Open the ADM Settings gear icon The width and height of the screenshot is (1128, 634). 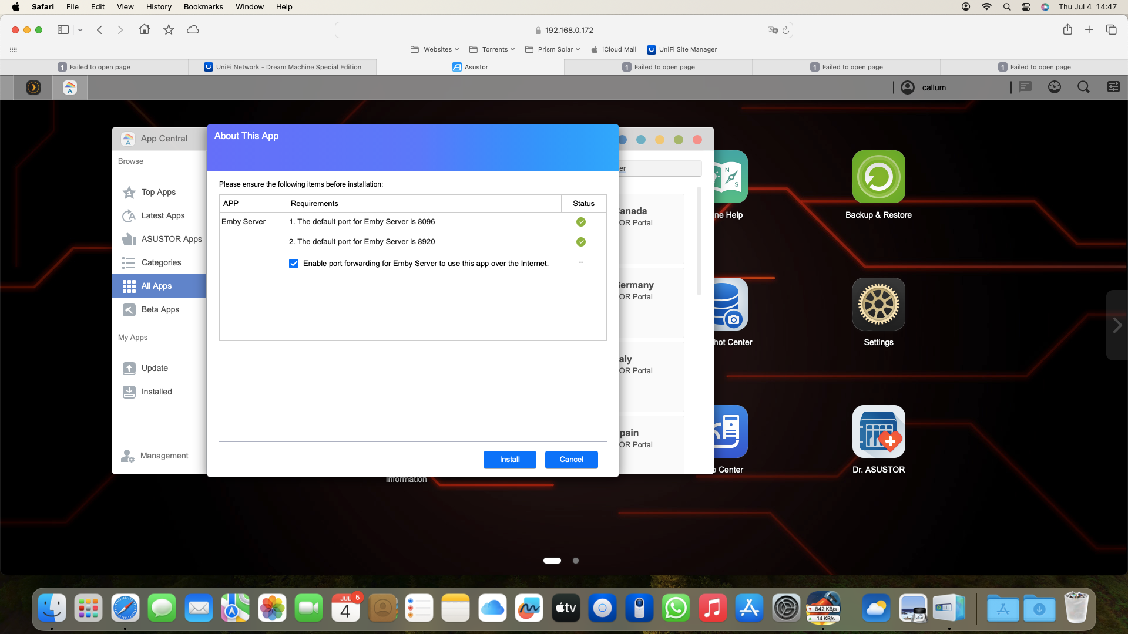tap(878, 304)
